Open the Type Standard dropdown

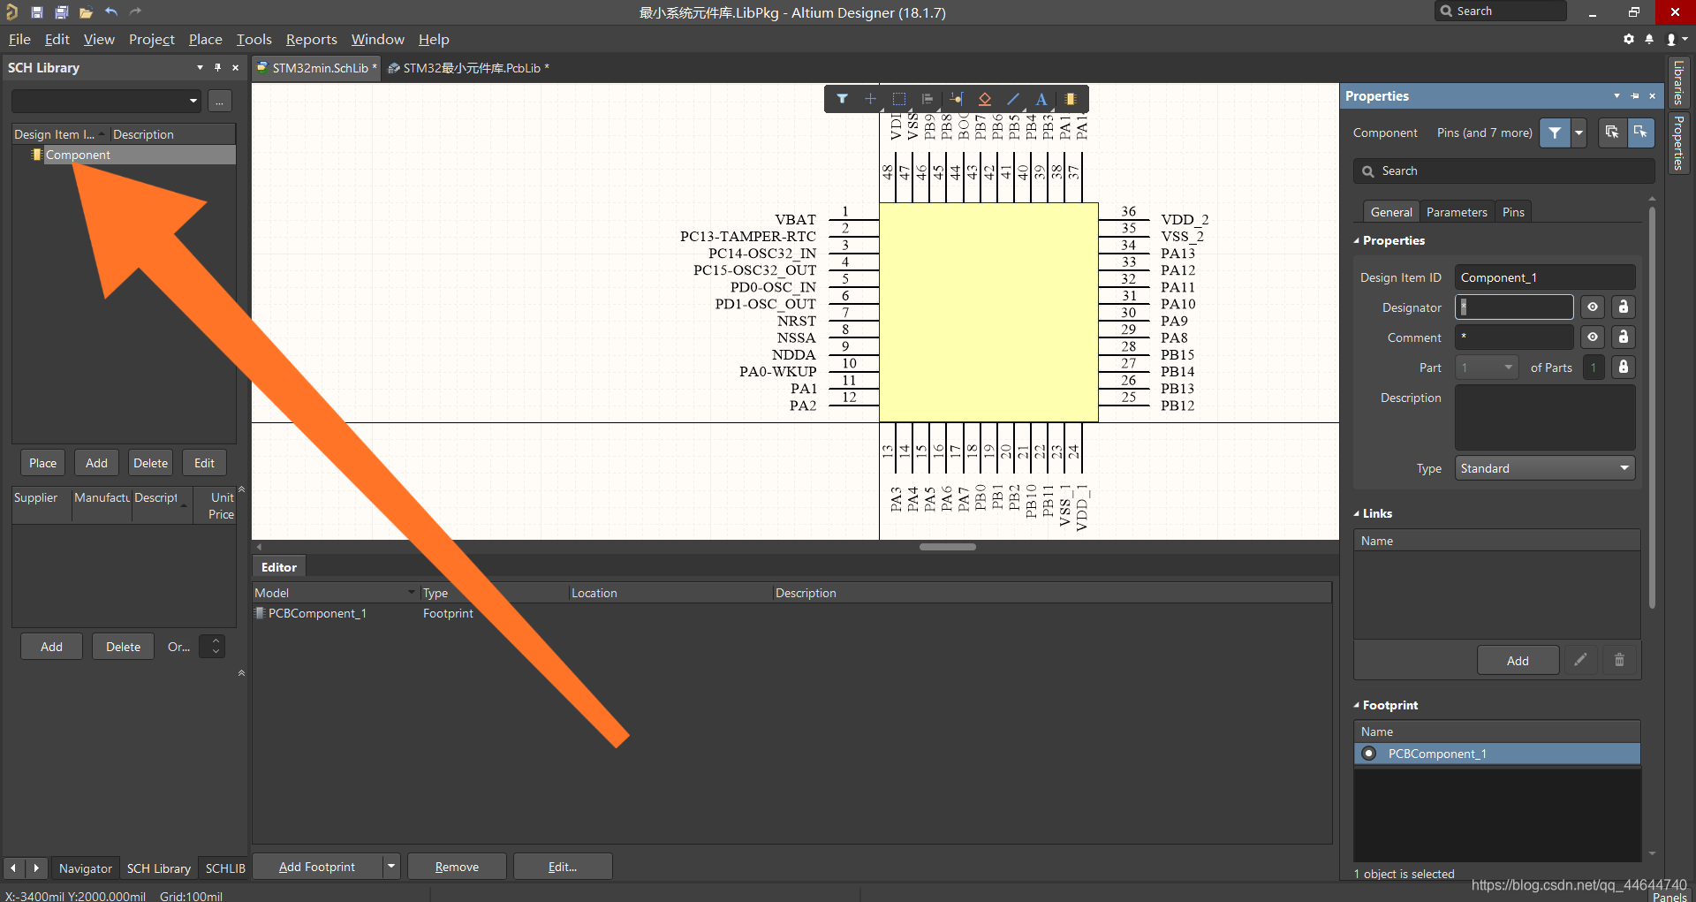pos(1545,468)
